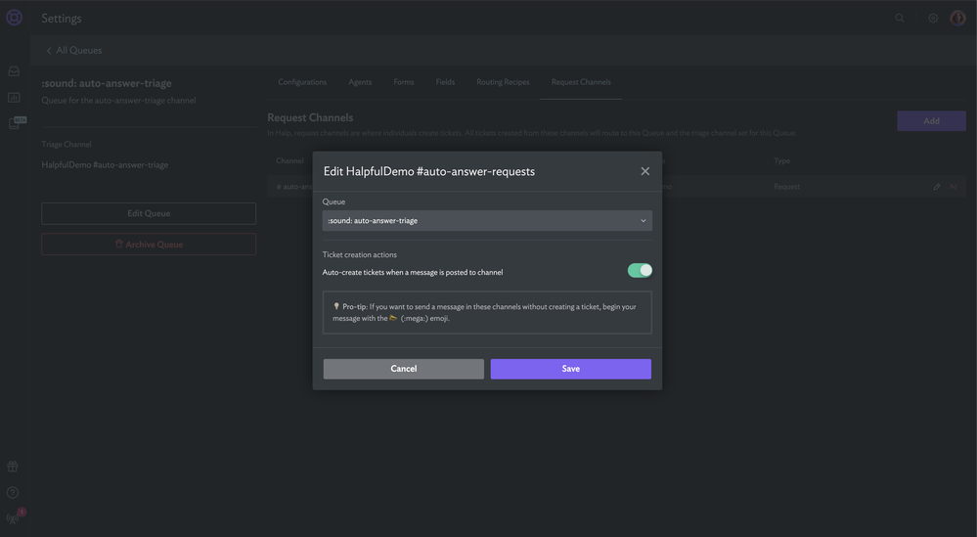This screenshot has height=537, width=977.
Task: Click the Cancel button
Action: (x=404, y=369)
